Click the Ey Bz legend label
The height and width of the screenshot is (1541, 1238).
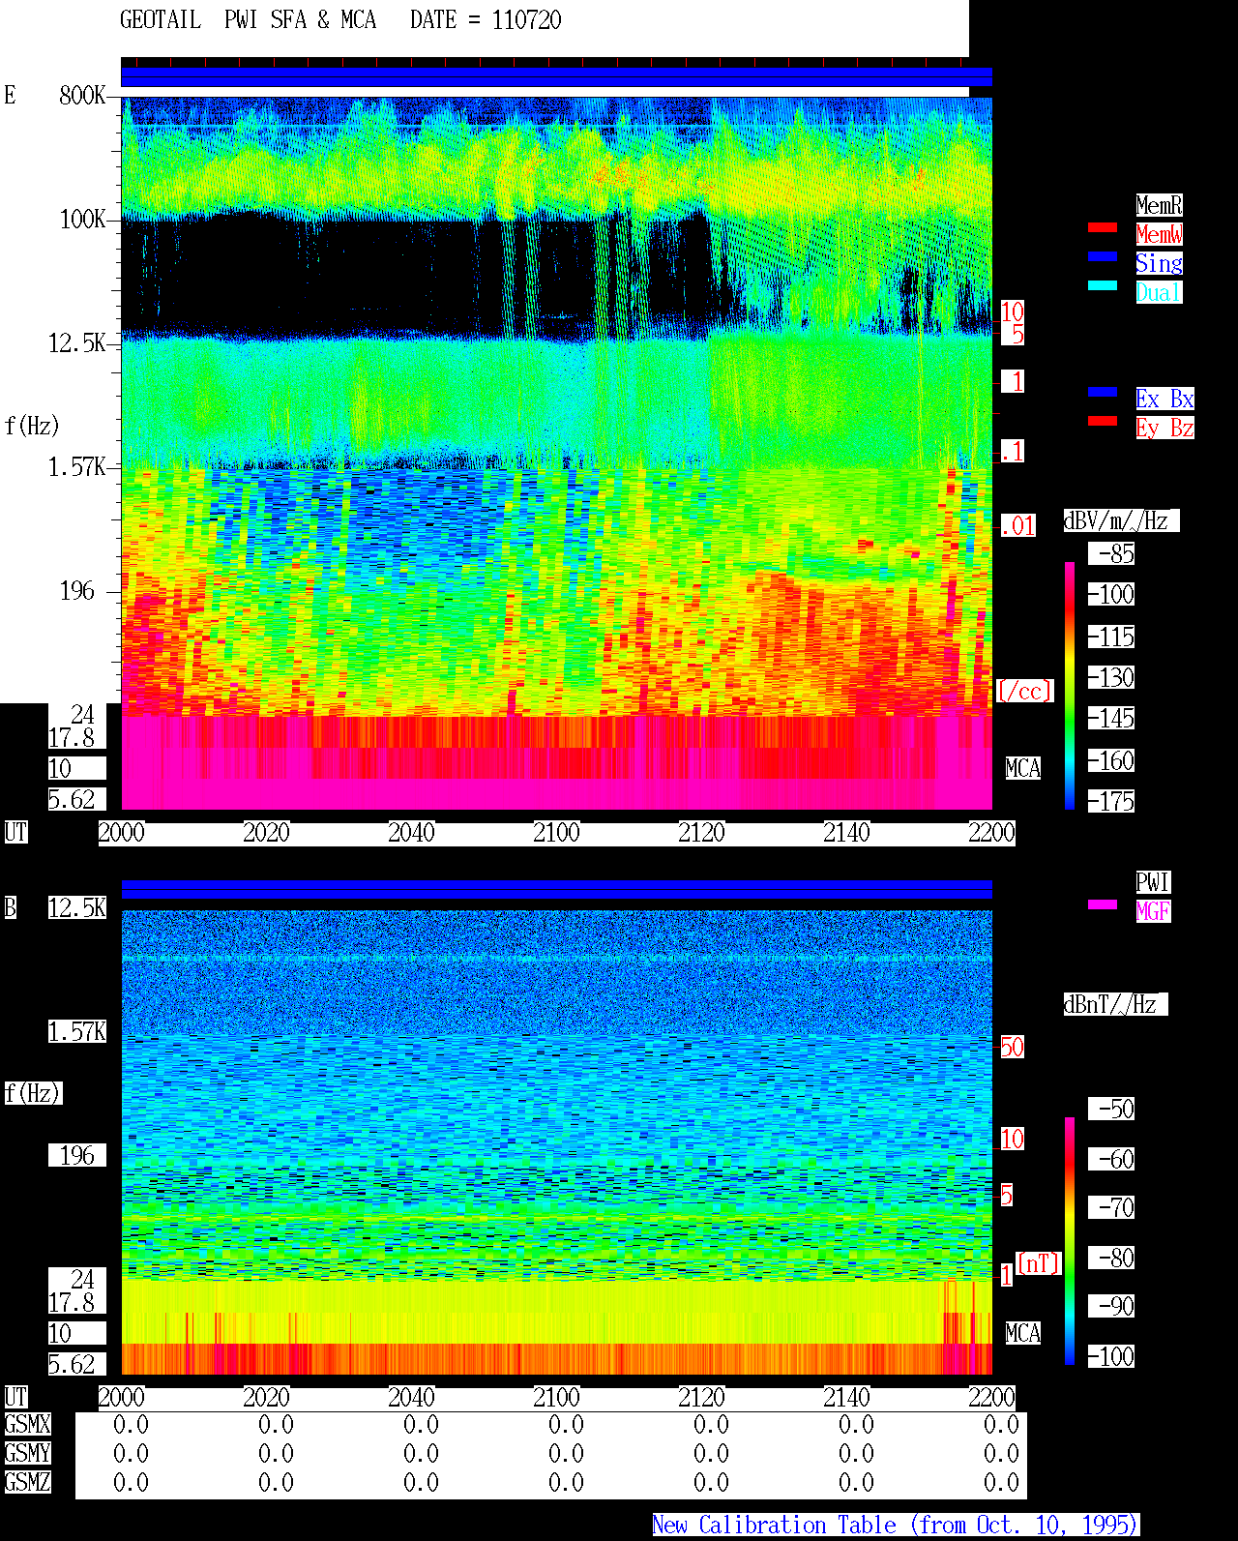(1164, 428)
